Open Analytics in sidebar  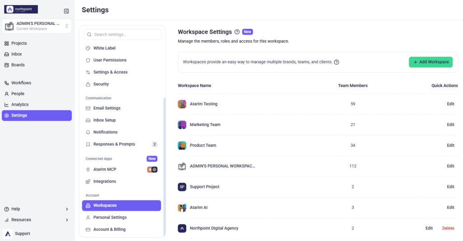[20, 105]
